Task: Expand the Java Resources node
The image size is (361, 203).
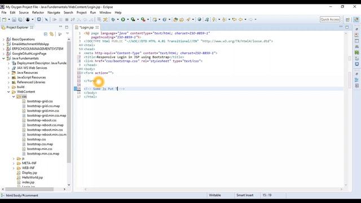Action: pyautogui.click(x=8, y=73)
